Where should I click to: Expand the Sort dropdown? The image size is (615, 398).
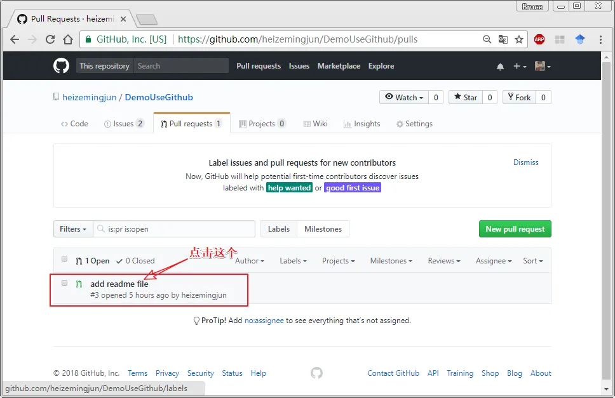(532, 261)
